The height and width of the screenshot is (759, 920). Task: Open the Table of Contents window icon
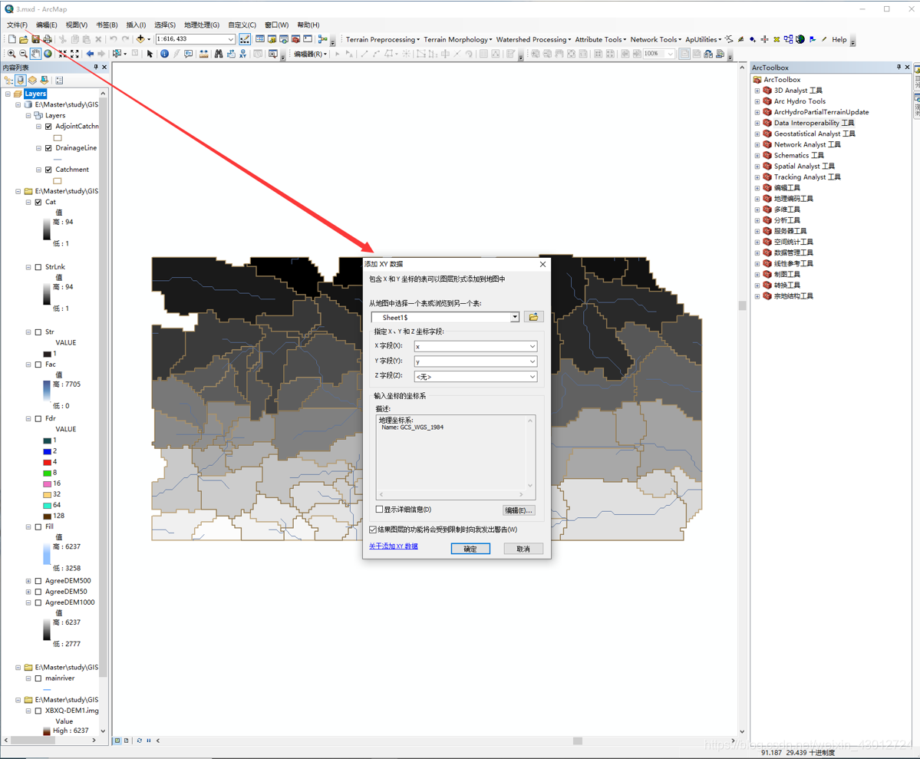pos(260,39)
